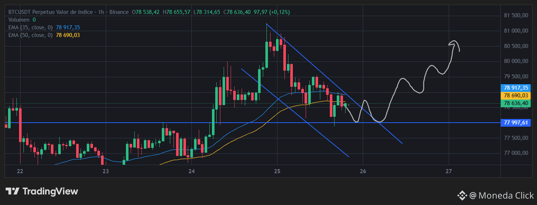Click the 81 500,00 price scale value
Viewport: 537px width, 205px height.
click(516, 15)
